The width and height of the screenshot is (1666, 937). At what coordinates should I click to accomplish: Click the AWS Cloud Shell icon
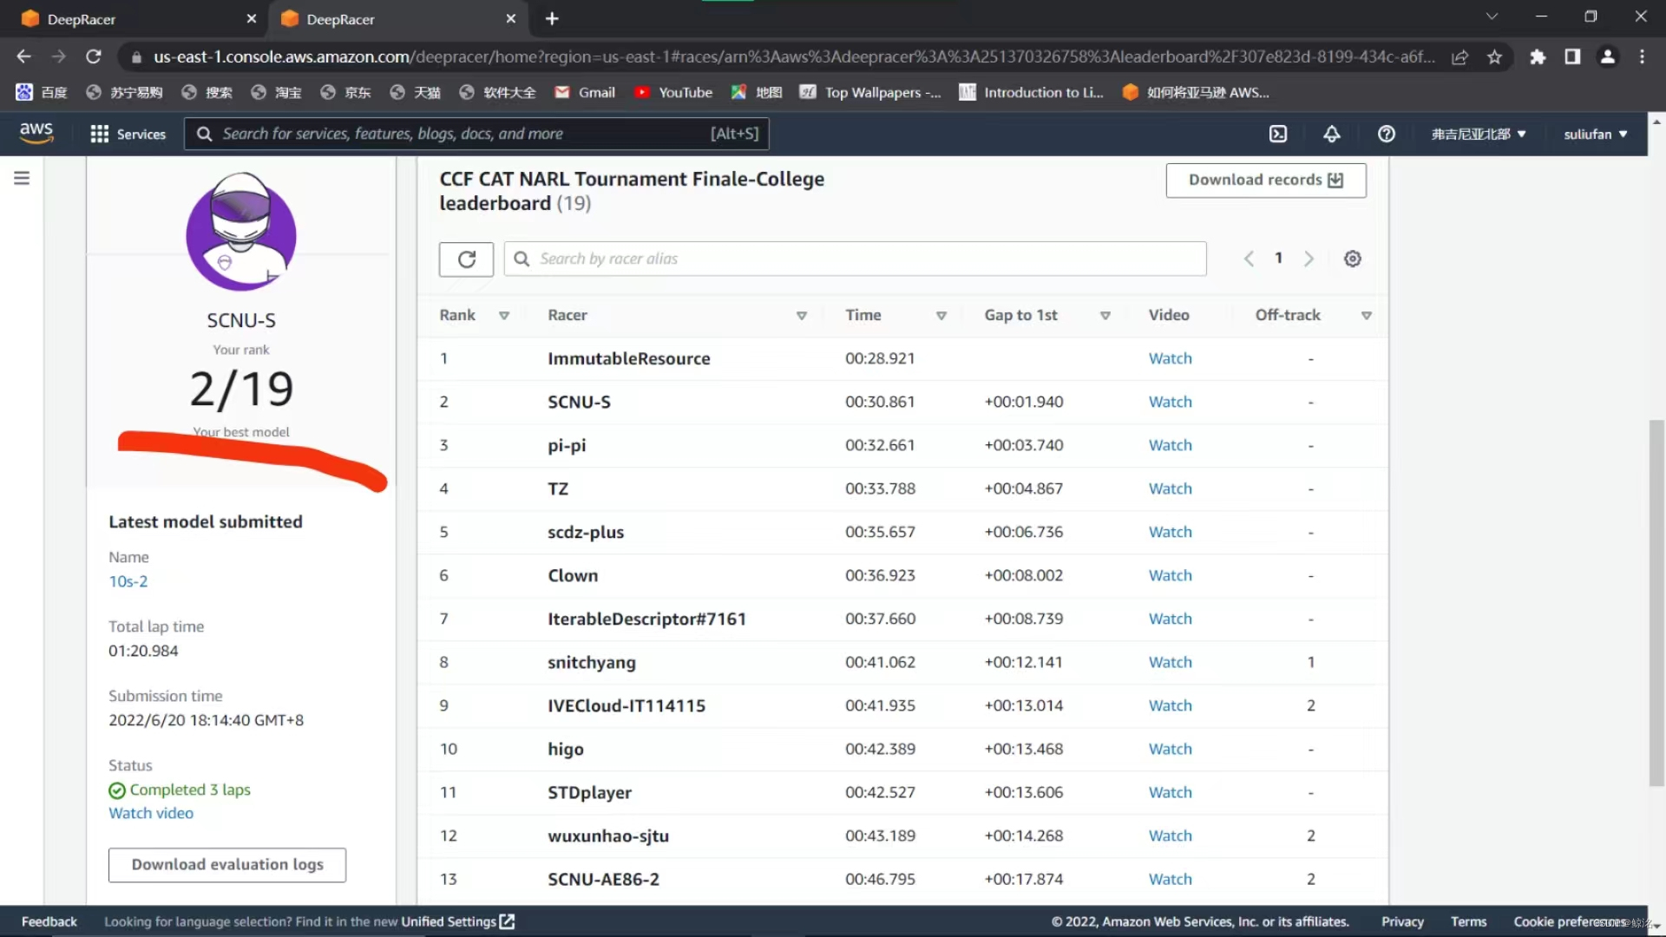point(1278,134)
